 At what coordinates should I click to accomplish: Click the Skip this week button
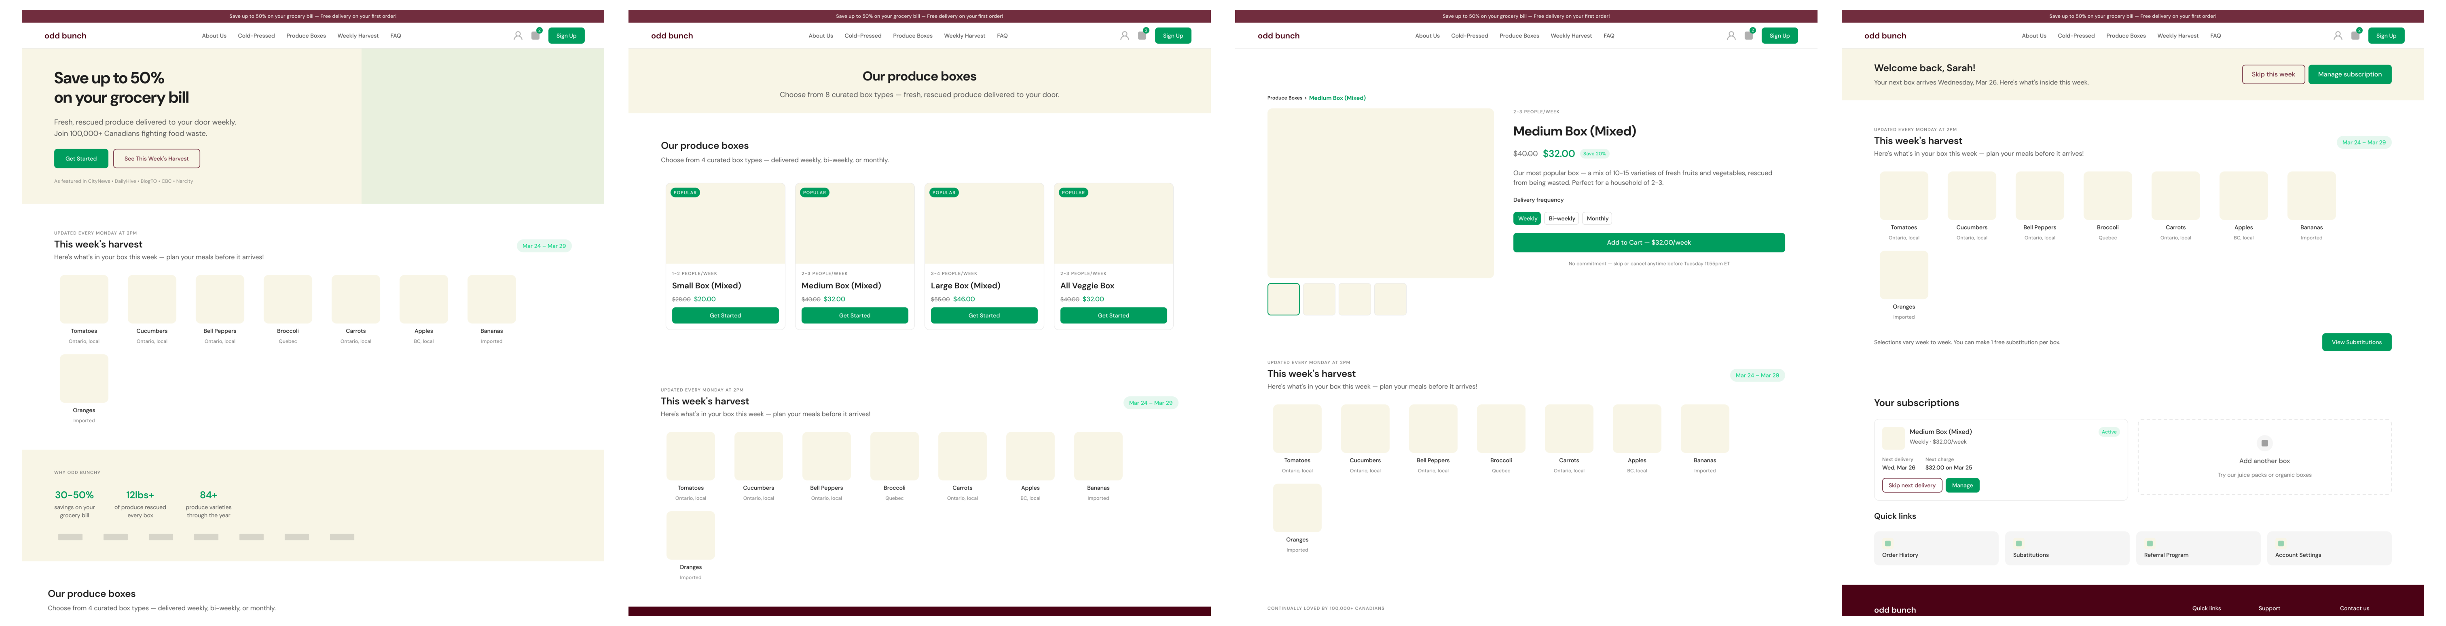click(x=2273, y=74)
